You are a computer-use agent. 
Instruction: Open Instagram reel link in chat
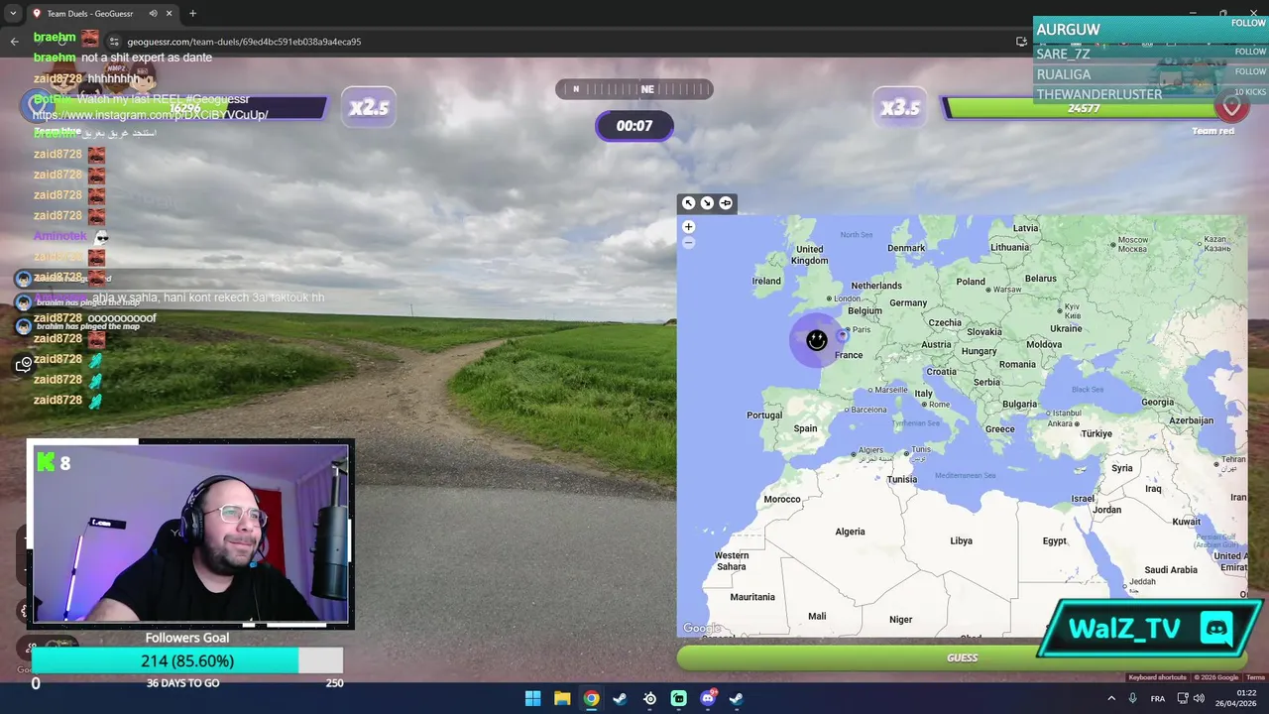pos(151,115)
